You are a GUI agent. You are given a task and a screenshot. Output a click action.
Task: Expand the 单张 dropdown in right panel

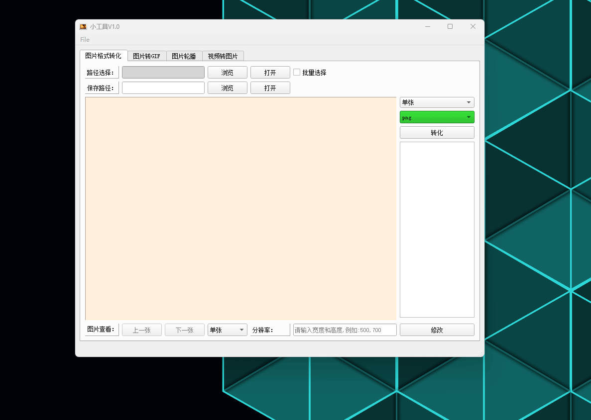click(x=437, y=102)
